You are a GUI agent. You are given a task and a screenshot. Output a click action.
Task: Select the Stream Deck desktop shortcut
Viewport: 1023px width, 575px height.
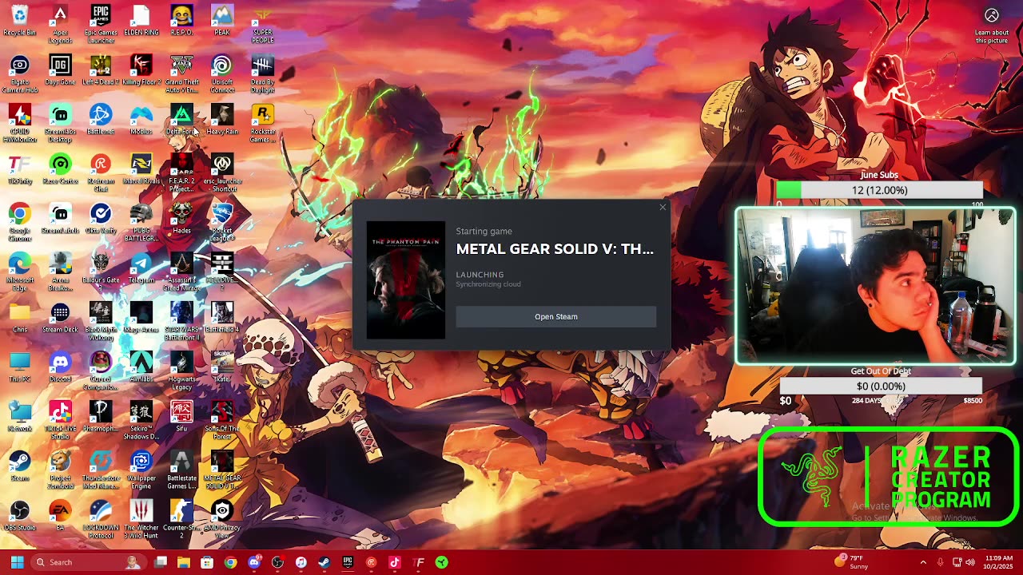pos(60,319)
